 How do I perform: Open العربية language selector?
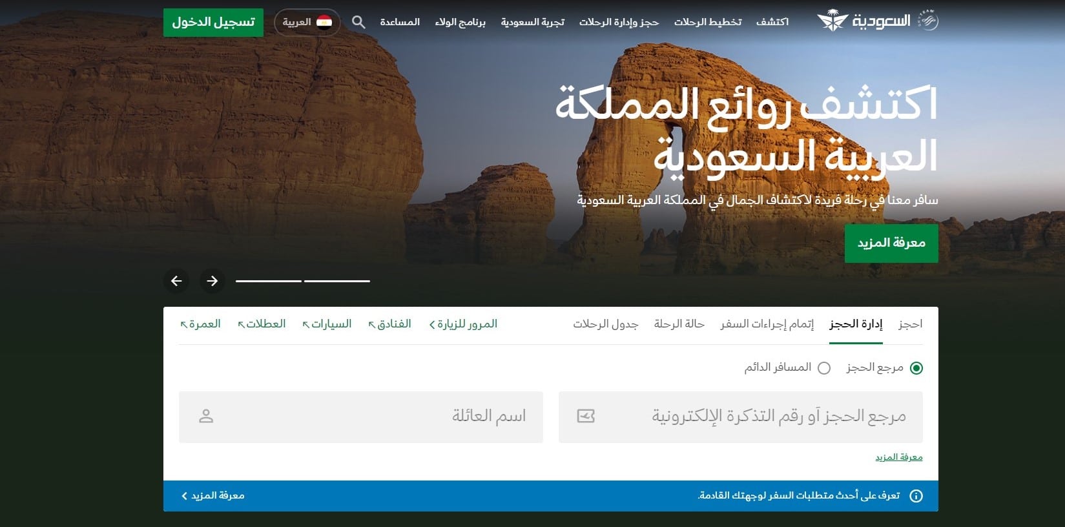(x=307, y=22)
